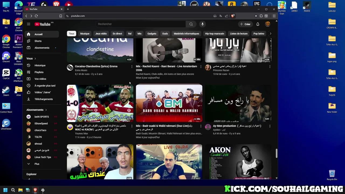
Task: Click the Windows Start button
Action: 5,190
